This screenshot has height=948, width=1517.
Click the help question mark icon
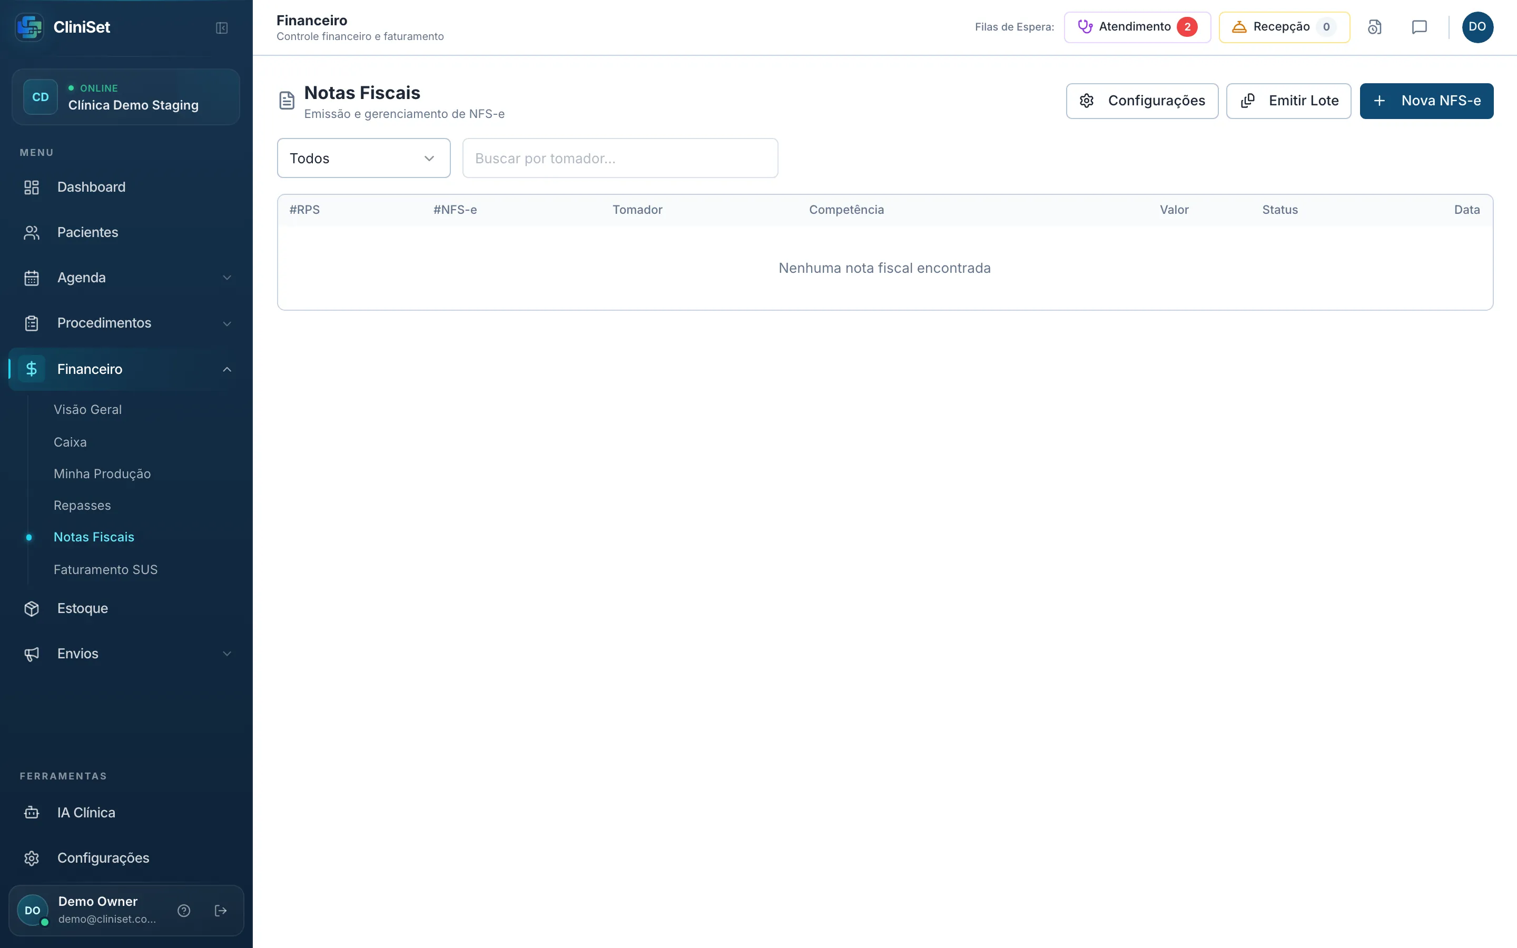click(184, 911)
